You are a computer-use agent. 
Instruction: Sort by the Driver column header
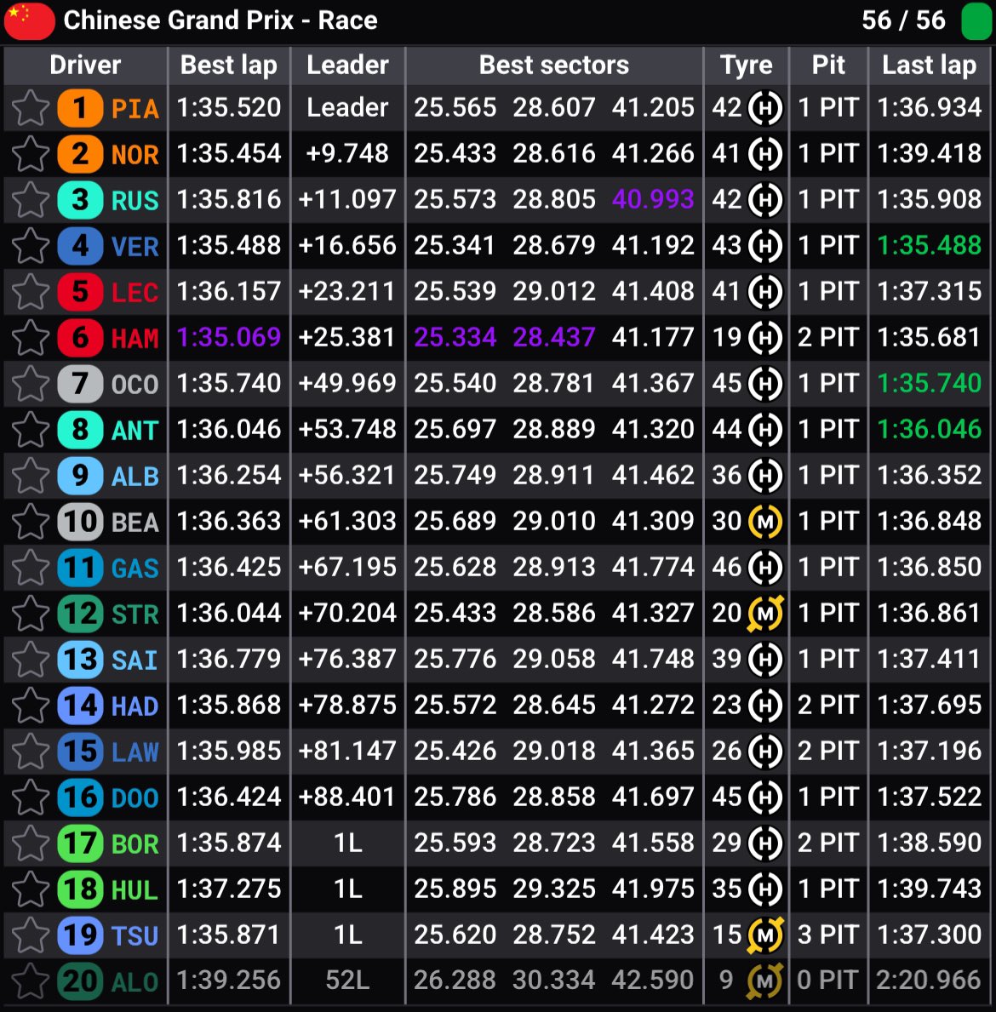point(85,66)
